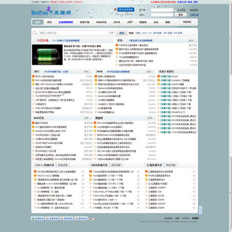Focus the username input field
The width and height of the screenshot is (232, 232).
tap(162, 10)
